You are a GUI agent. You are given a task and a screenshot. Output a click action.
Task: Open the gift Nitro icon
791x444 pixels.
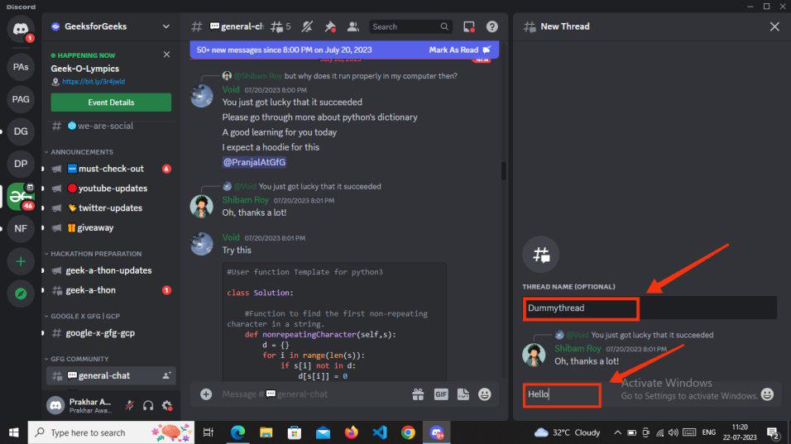(x=418, y=394)
